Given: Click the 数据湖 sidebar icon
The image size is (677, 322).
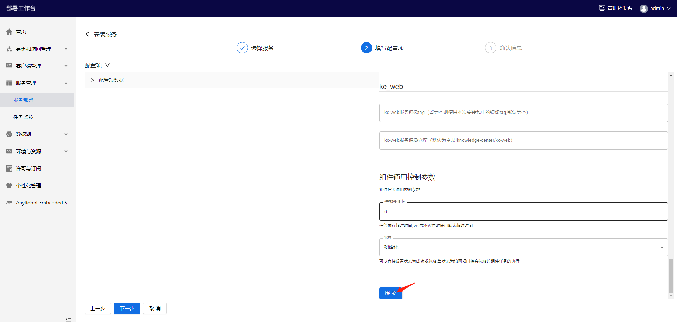Looking at the screenshot, I should pos(9,134).
